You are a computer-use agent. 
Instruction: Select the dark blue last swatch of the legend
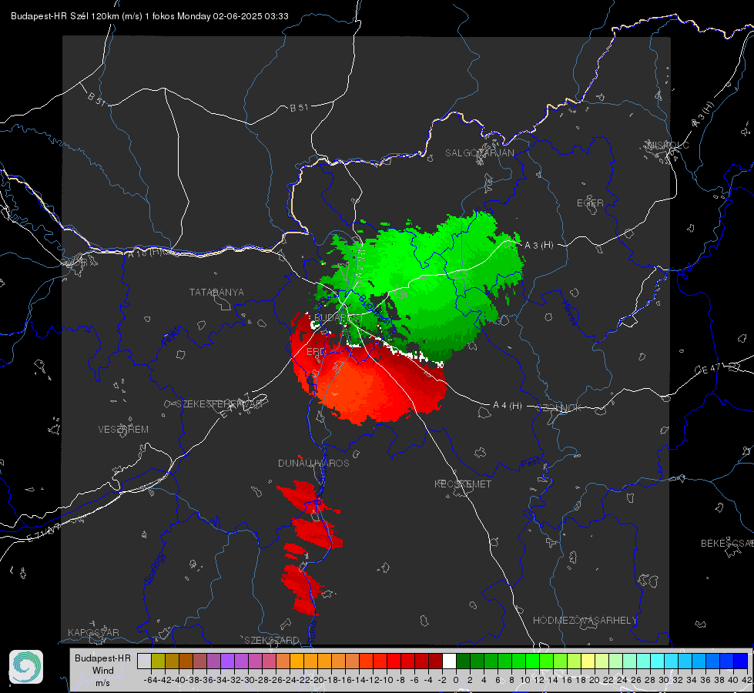coord(741,661)
